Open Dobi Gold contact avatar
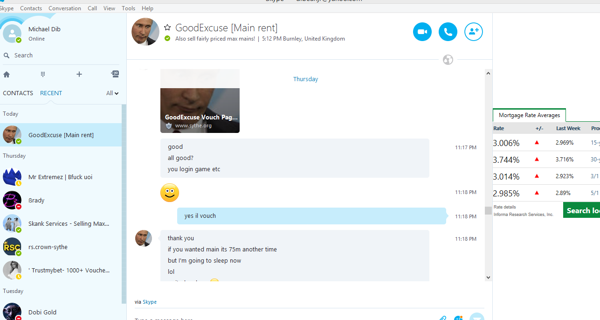600x320 pixels. coord(12,312)
